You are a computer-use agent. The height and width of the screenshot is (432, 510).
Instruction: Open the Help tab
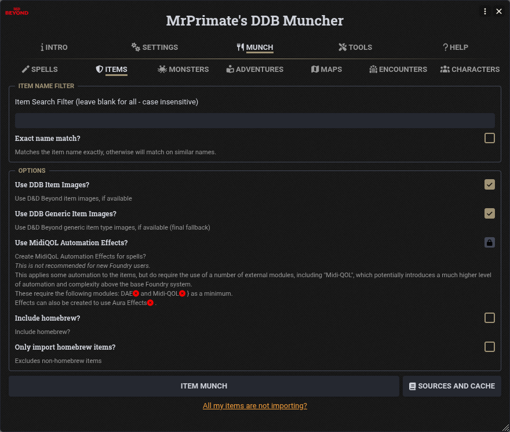click(456, 47)
